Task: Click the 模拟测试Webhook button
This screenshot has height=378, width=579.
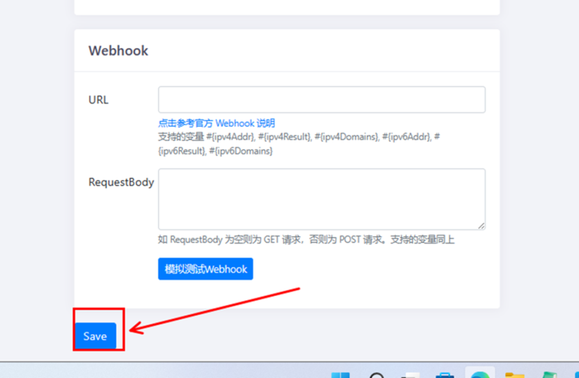Action: [x=205, y=269]
